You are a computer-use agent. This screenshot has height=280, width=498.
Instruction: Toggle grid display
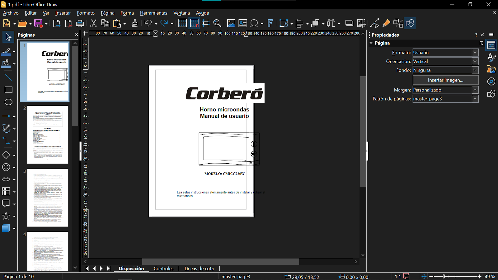point(182,23)
